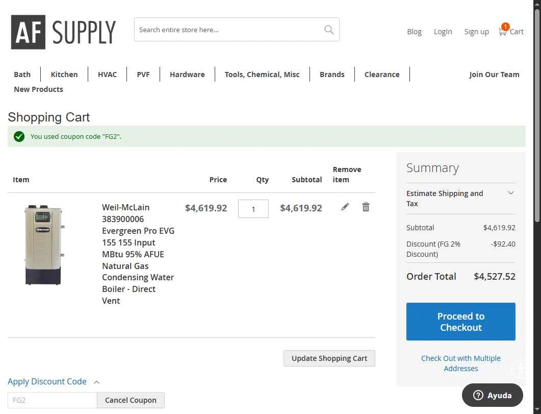This screenshot has height=414, width=541.
Task: Click Update Shopping Cart button
Action: tap(329, 358)
